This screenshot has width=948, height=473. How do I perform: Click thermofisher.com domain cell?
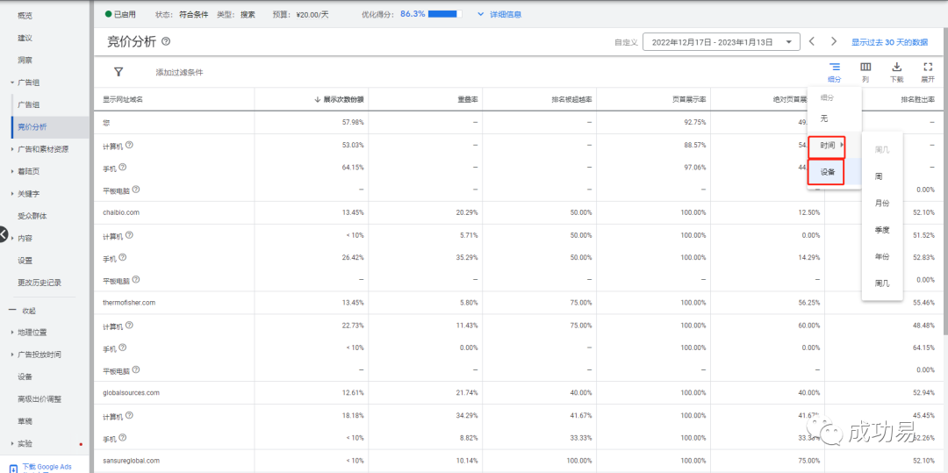pos(129,303)
